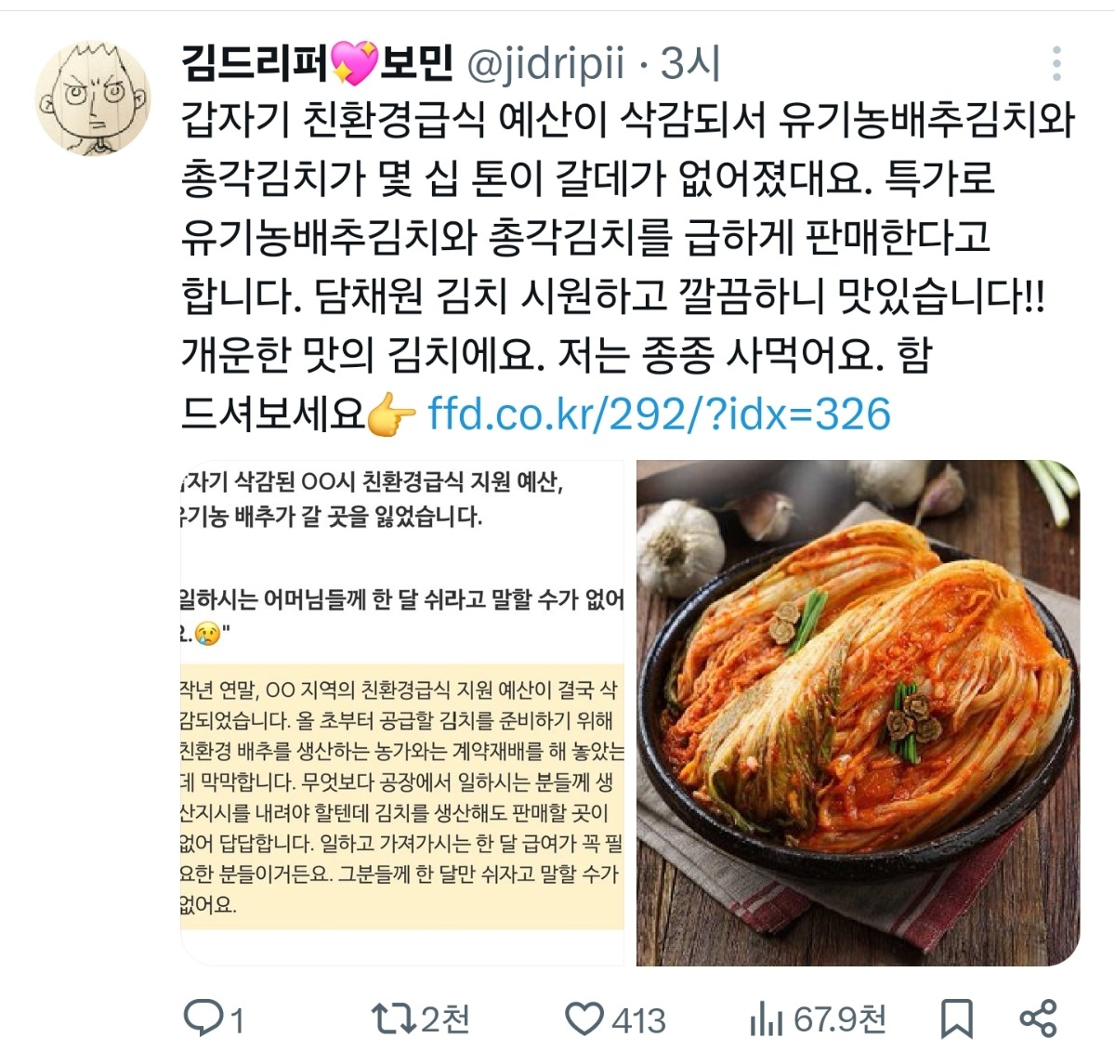Open the @jidripii handle

pyautogui.click(x=544, y=63)
